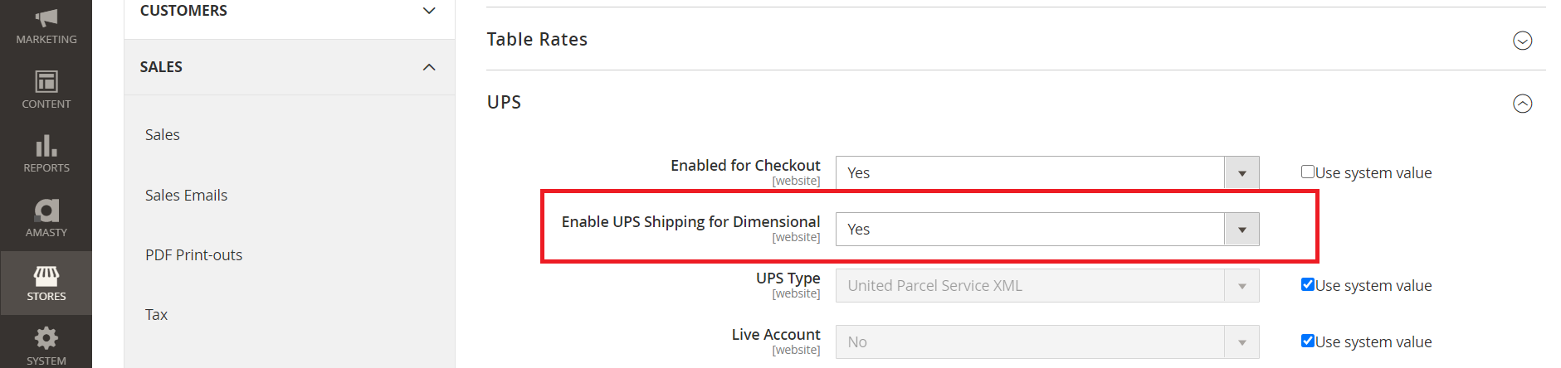Select the Sales Emails menu item

pos(186,195)
